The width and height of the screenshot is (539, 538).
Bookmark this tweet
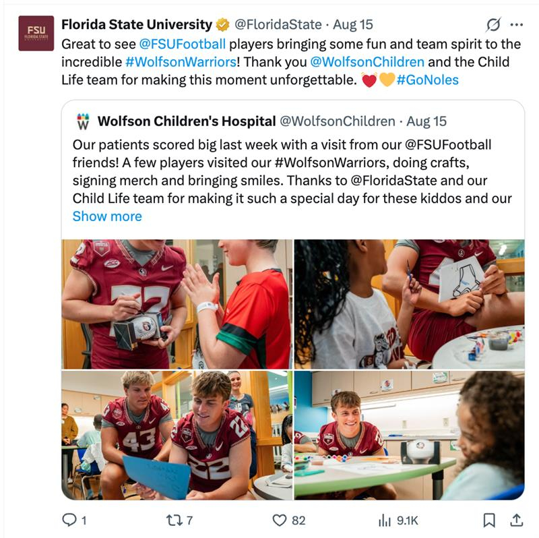(x=490, y=520)
